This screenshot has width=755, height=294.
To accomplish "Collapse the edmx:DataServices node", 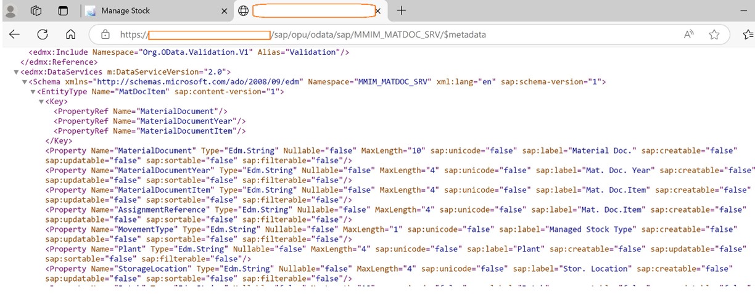I will click(x=17, y=72).
